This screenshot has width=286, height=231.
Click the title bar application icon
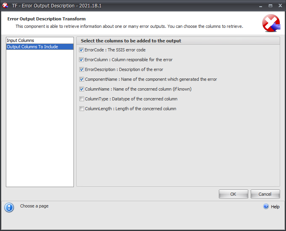[5, 5]
